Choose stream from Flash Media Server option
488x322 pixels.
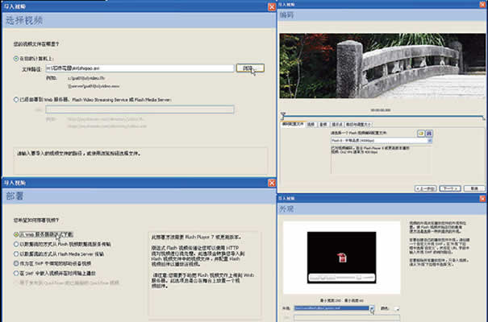pyautogui.click(x=16, y=254)
